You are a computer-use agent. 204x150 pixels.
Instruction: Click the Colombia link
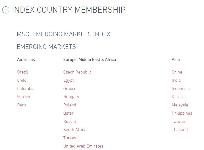point(26,89)
